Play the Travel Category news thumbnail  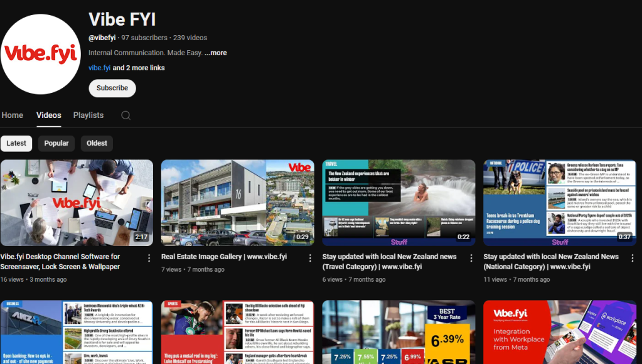click(x=399, y=203)
